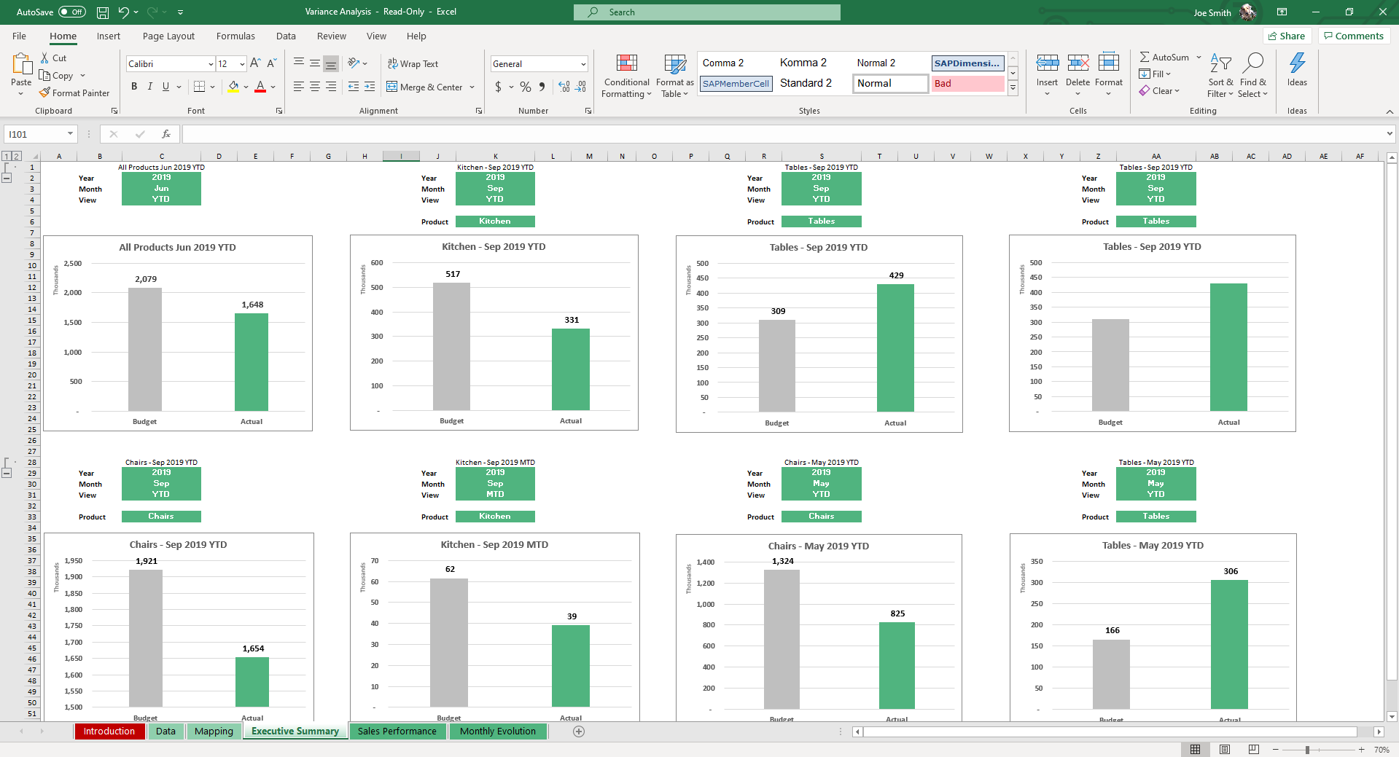Toggle Bold formatting

click(134, 87)
